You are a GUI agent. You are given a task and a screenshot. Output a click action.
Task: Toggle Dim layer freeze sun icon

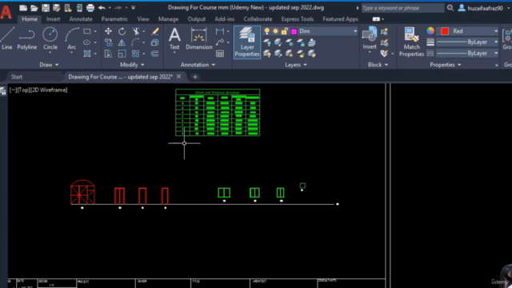275,31
